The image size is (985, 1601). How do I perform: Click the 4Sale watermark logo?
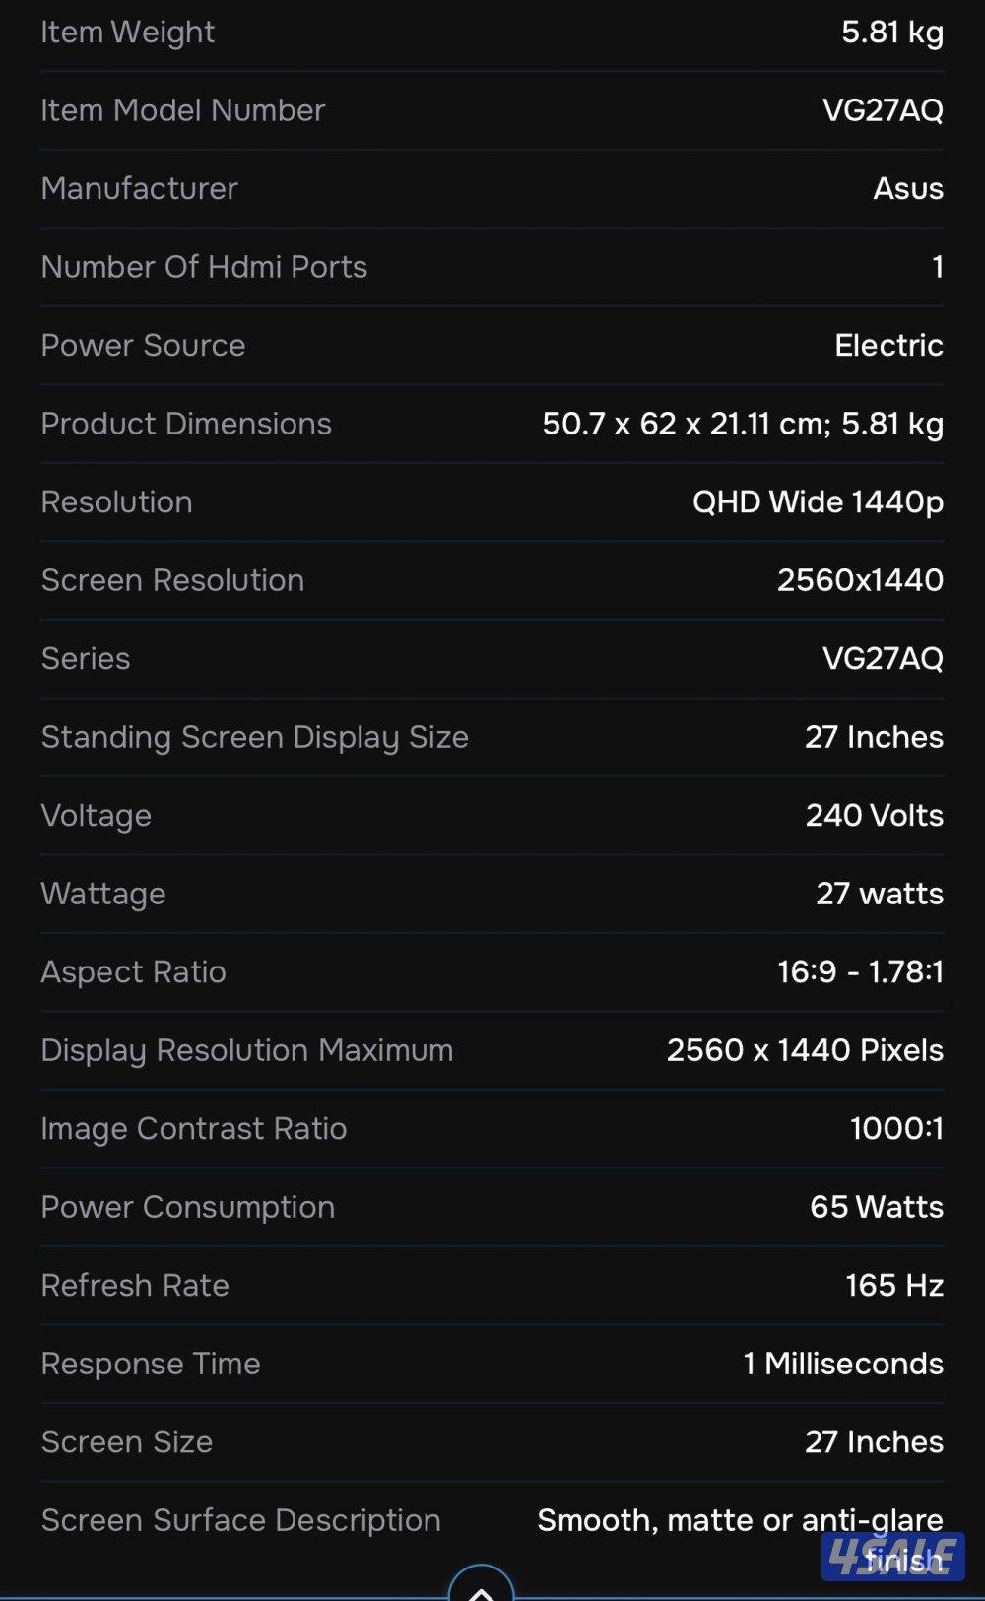892,1556
